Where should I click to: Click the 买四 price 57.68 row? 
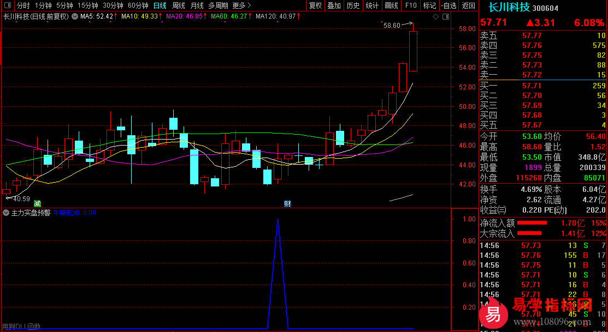(543, 115)
